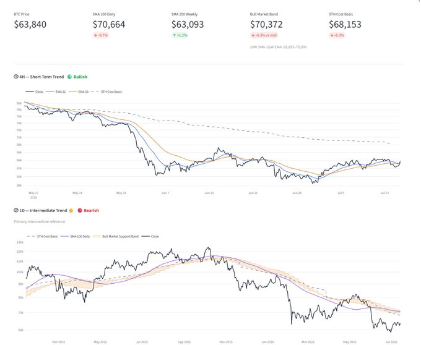Toggle the Close series in the 4H legend
Image resolution: width=421 pixels, height=345 pixels.
(35, 92)
